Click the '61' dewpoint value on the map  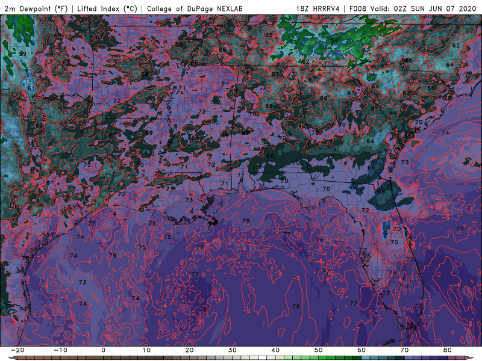31,88
